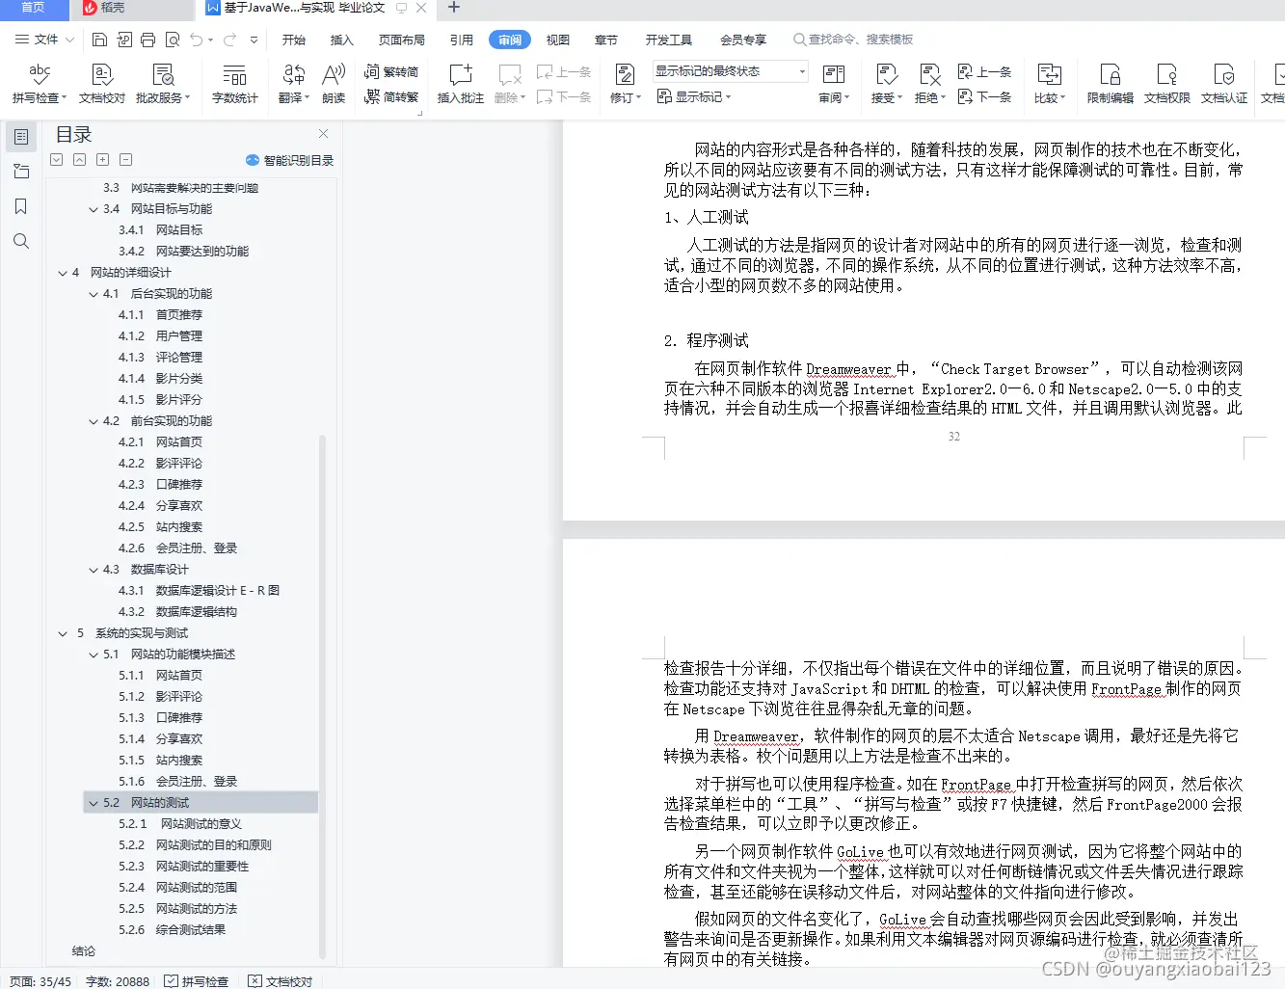This screenshot has height=989, width=1285.
Task: Toggle 拼写检查 in the status bar
Action: click(196, 981)
